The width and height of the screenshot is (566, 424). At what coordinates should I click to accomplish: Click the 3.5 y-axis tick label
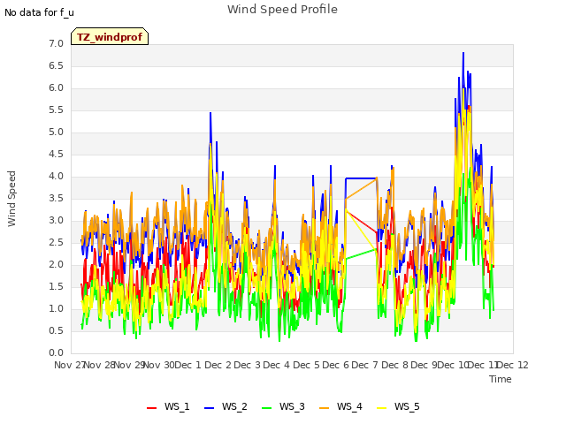tap(56, 198)
